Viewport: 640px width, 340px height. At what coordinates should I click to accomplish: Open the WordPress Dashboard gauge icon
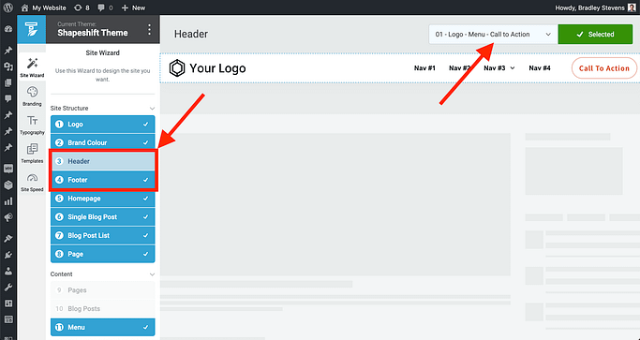coord(8,29)
